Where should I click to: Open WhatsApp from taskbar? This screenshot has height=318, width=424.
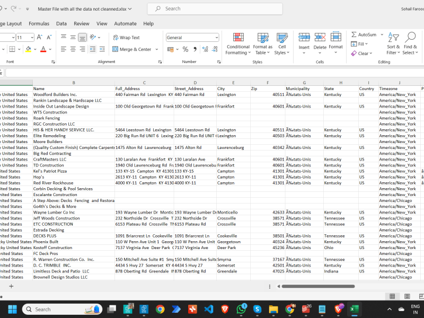pos(241,309)
